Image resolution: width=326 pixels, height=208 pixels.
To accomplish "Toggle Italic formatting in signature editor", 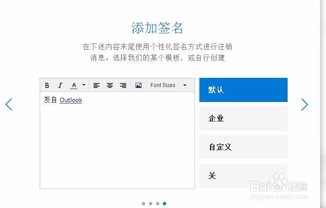I will click(x=60, y=85).
